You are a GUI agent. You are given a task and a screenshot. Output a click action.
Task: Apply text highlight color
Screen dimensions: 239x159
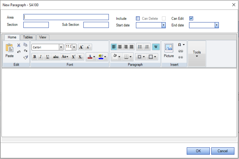[101, 57]
